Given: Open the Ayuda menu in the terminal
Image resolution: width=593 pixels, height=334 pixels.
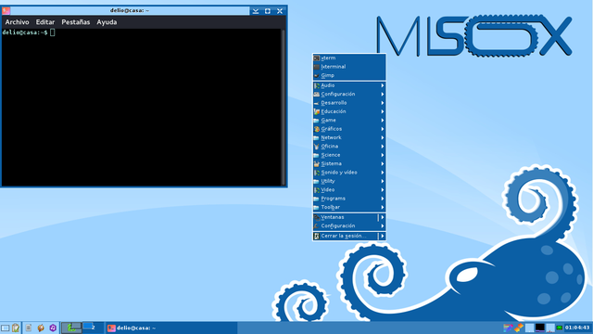Looking at the screenshot, I should tap(107, 22).
